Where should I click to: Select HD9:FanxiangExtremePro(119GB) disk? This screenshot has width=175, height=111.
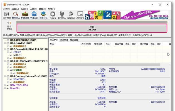pos(29,76)
